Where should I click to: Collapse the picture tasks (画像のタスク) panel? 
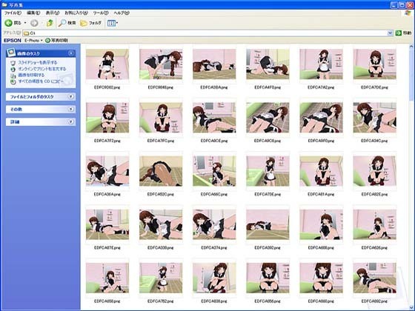point(71,53)
